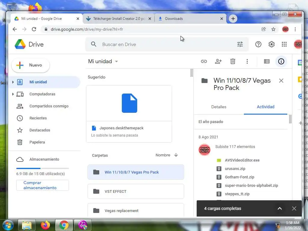Click Chrome profile avatar in toolbar
The width and height of the screenshot is (308, 231).
tap(285, 29)
